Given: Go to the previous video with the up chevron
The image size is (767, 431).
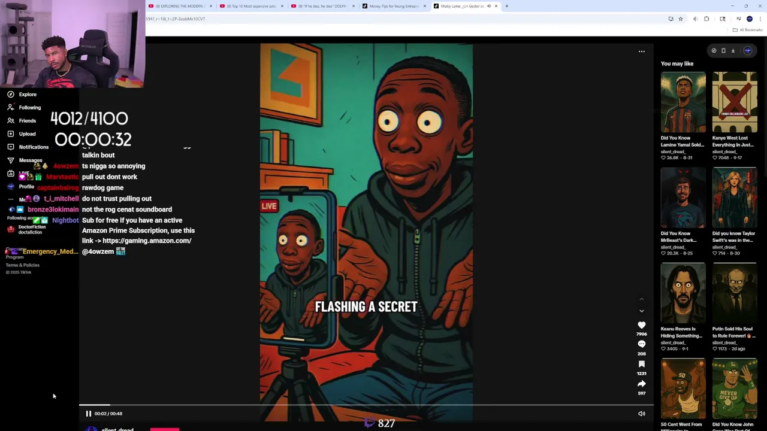Looking at the screenshot, I should tap(641, 299).
